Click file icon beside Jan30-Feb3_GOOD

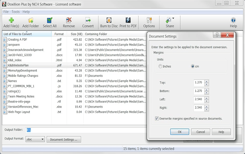(5, 55)
